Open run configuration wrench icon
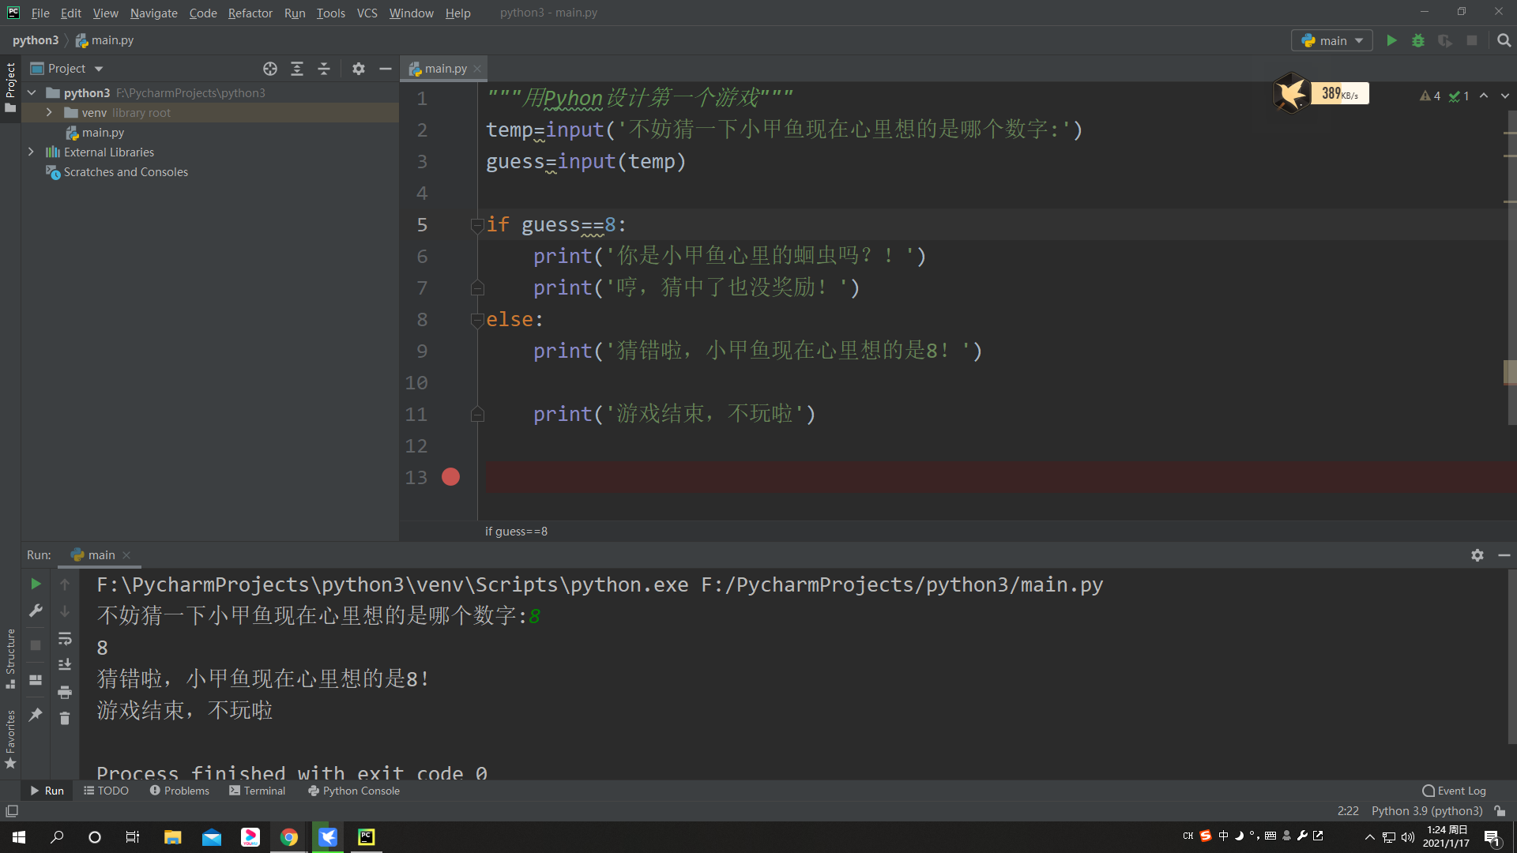 point(36,611)
